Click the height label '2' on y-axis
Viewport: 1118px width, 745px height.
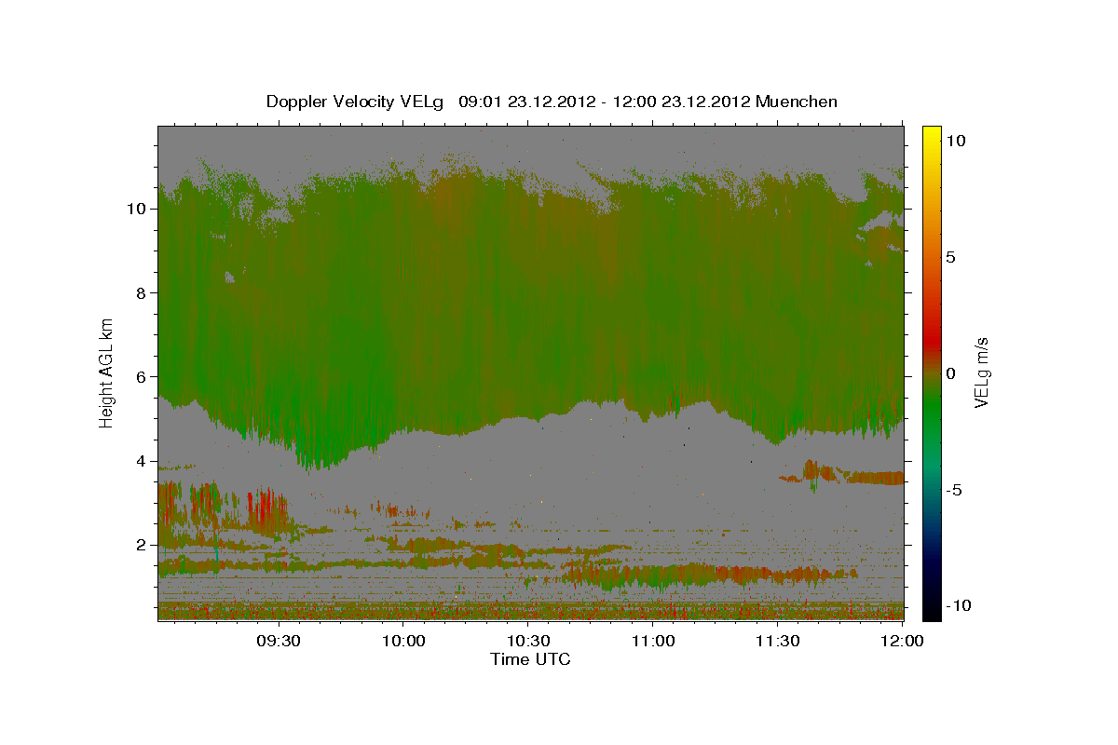[x=142, y=545]
